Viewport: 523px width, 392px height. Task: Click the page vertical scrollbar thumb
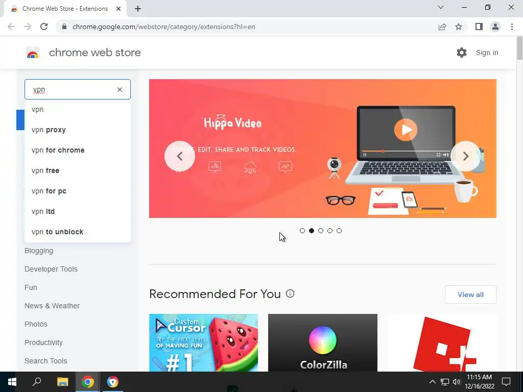[x=519, y=49]
